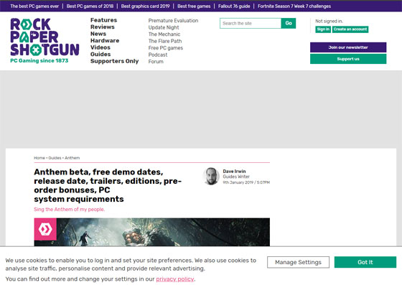
Task: Visit the Forum link
Action: point(156,62)
